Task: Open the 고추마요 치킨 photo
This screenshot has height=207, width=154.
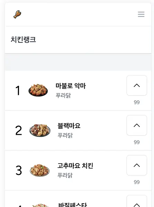Action: (x=40, y=170)
